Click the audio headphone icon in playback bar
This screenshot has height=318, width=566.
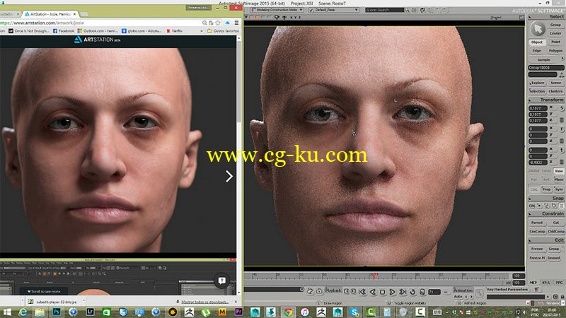[422, 292]
